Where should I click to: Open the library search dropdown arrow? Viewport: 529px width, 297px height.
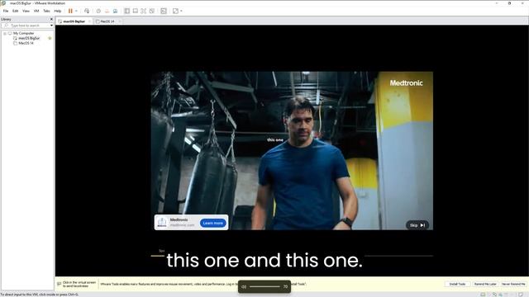click(51, 26)
